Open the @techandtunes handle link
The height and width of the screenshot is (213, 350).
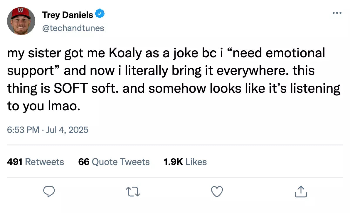point(73,28)
